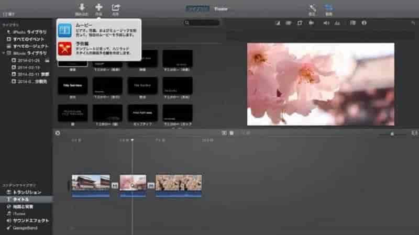The image size is (419, 235).
Task: Select the crop adjustment icon
Action: [300, 23]
